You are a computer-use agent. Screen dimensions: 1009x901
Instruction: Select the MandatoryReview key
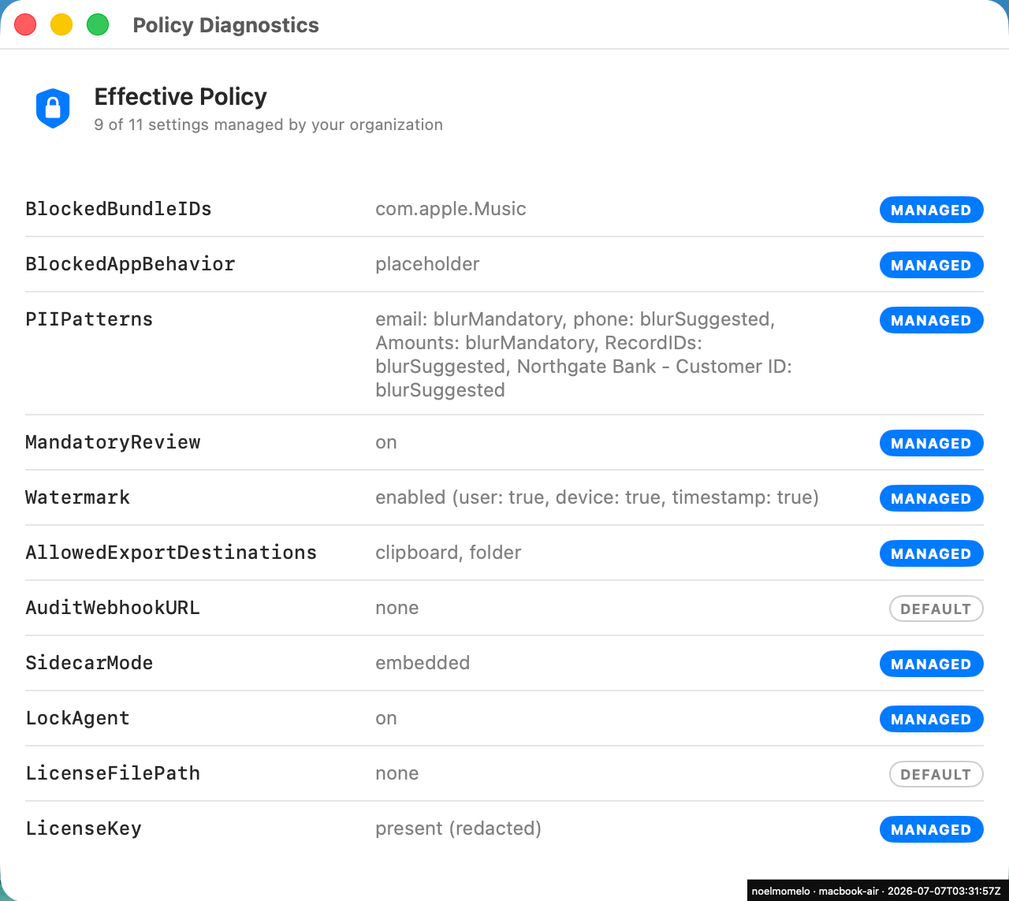[113, 442]
